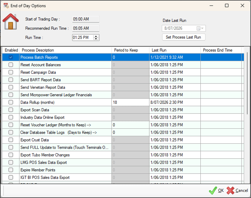Screen dimensions: 251x198
Task: Click the Enabled column header
Action: (x=11, y=50)
